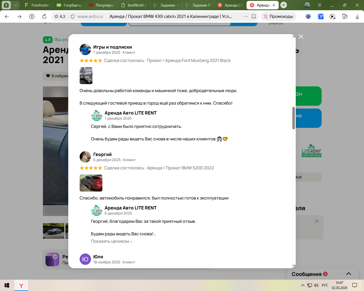Image resolution: width=364 pixels, height=291 pixels.
Task: Open Юля's purple avatar
Action: [85, 259]
